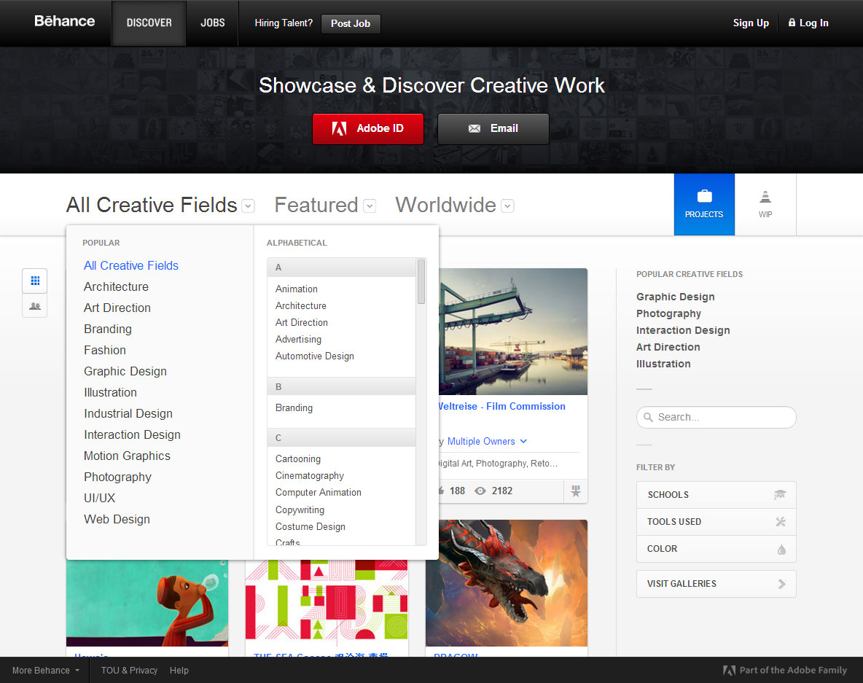Pick Costume Design in alphabetical list
Image resolution: width=863 pixels, height=683 pixels.
[311, 527]
